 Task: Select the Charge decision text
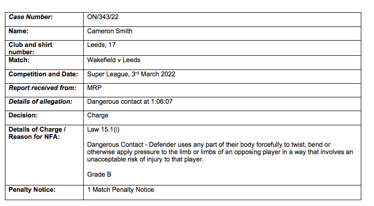click(97, 115)
